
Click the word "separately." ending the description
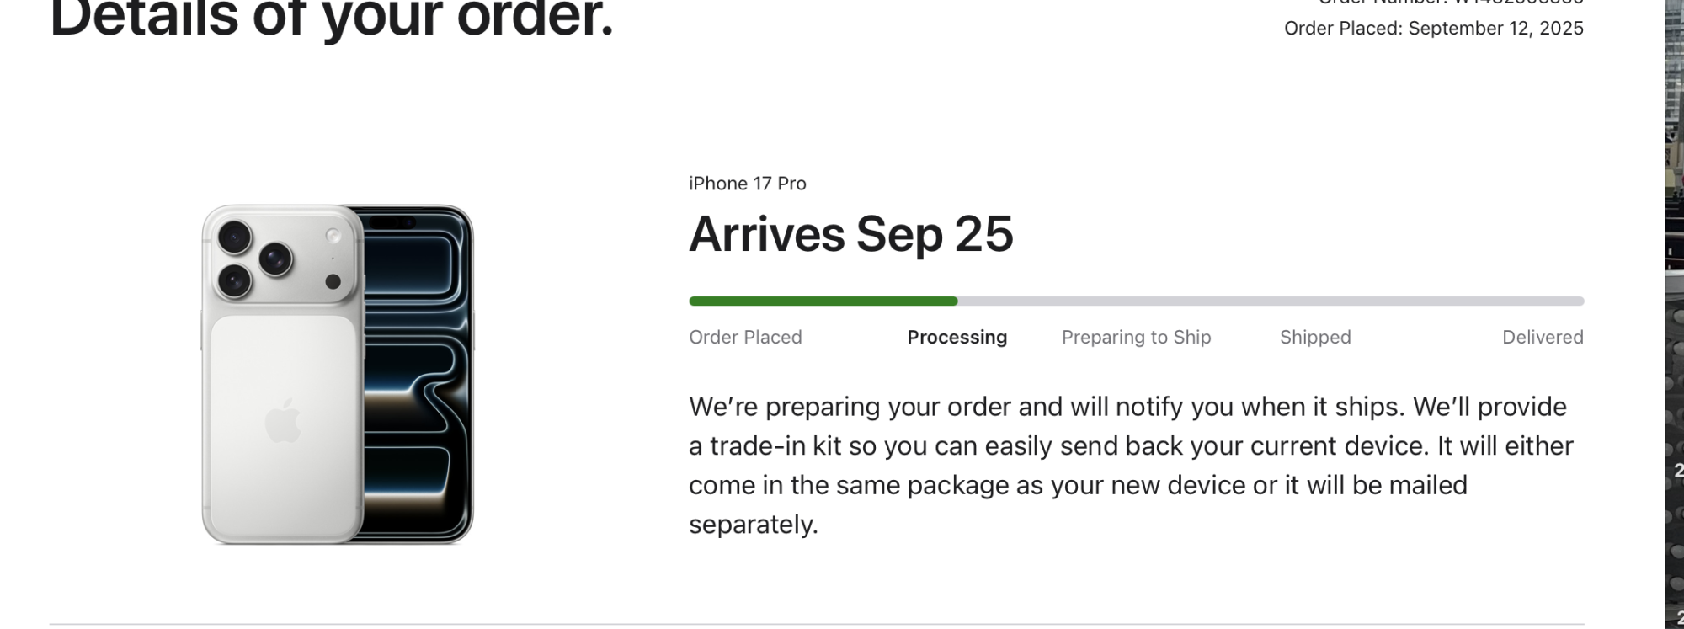pos(753,525)
